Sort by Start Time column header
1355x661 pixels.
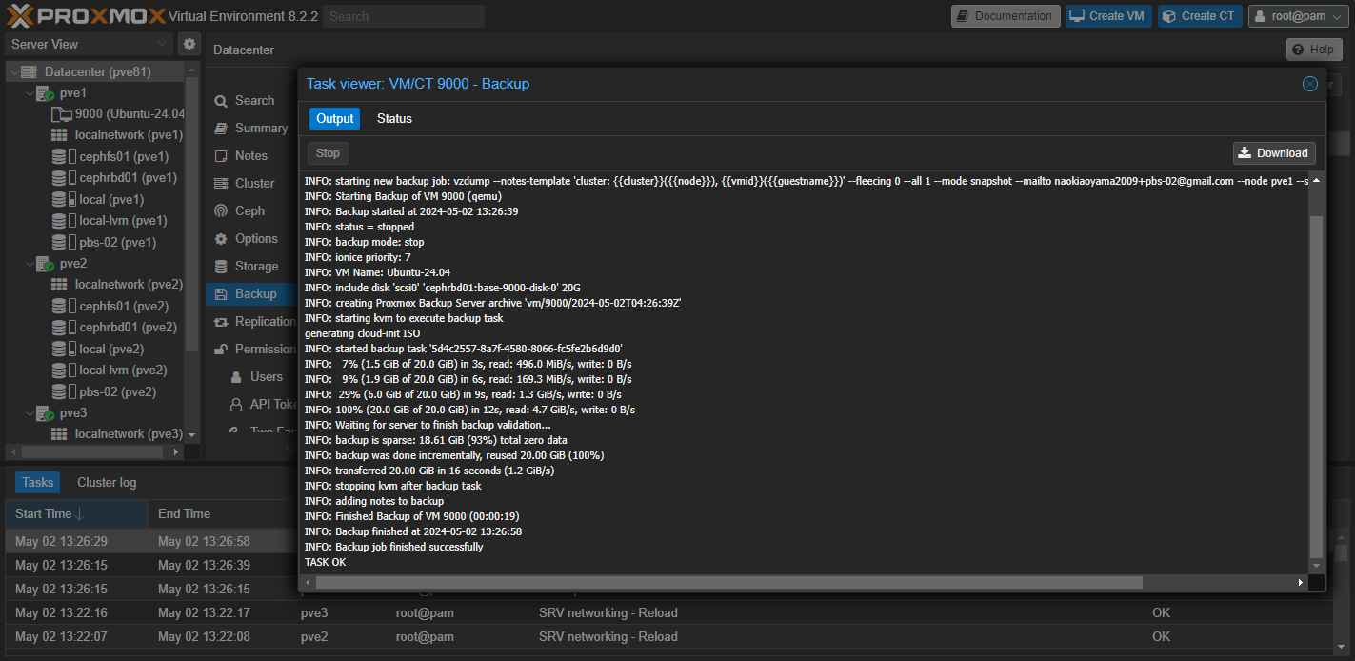point(76,514)
